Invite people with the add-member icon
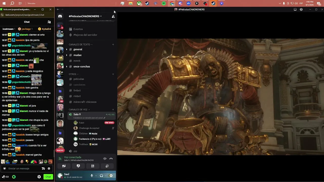This screenshot has width=324, height=182. pos(113,16)
